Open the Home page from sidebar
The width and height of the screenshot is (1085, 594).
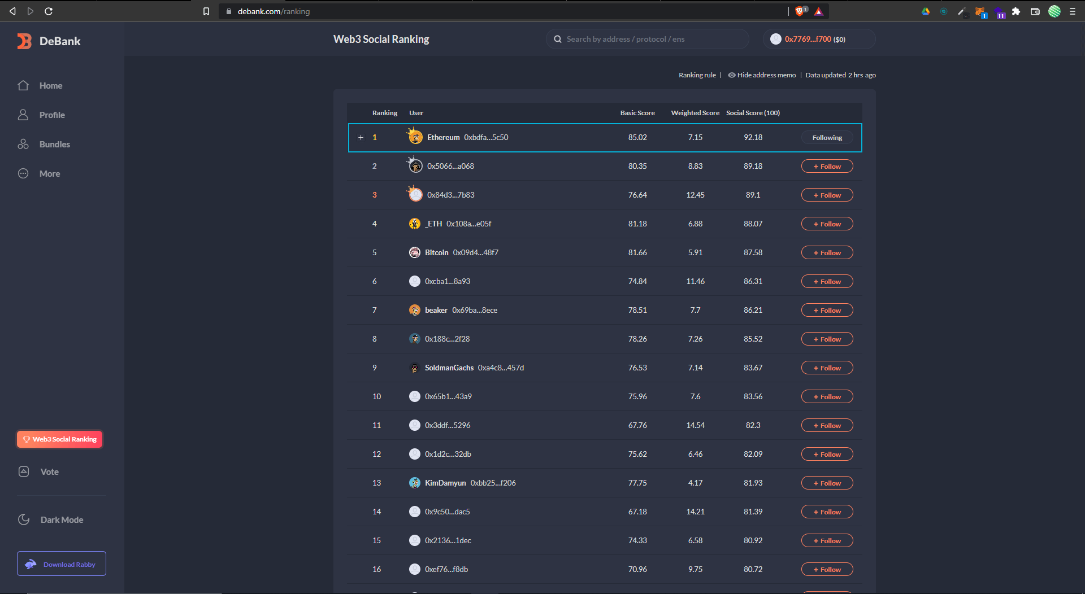coord(50,86)
